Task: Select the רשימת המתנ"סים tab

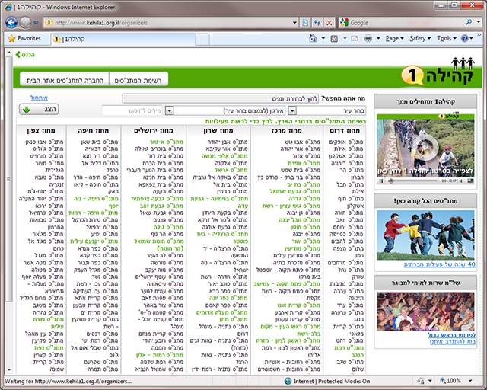Action: [138, 80]
